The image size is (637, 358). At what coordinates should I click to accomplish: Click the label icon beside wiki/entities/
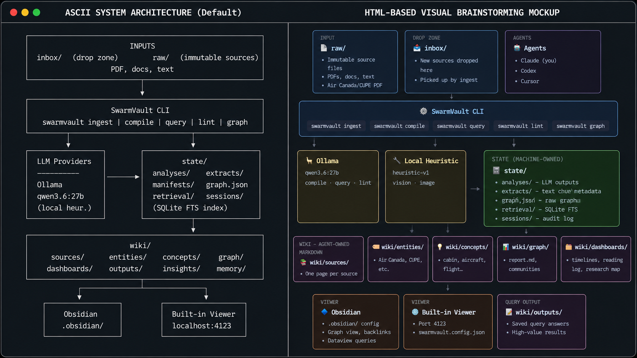click(376, 247)
